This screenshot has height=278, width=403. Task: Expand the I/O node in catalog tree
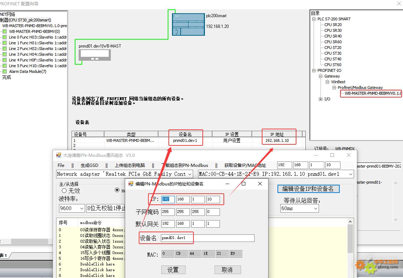[320, 99]
